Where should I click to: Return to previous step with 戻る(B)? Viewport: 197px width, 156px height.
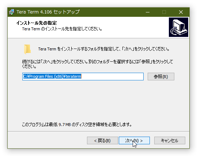[102, 140]
